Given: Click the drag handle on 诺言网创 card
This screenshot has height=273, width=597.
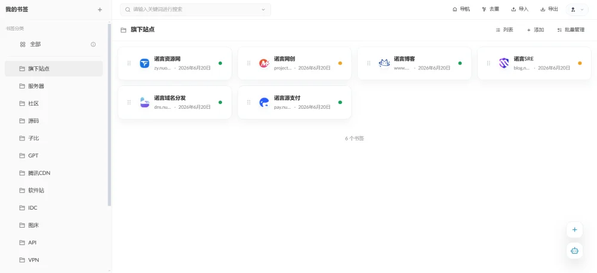Looking at the screenshot, I should 248,63.
